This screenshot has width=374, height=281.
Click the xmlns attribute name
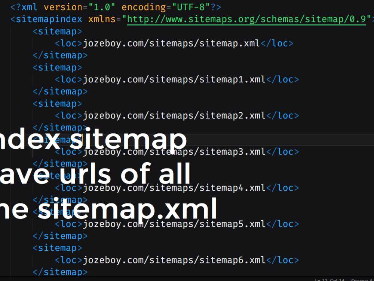101,19
